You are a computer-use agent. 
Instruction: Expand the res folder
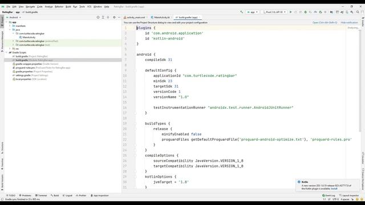point(10,48)
